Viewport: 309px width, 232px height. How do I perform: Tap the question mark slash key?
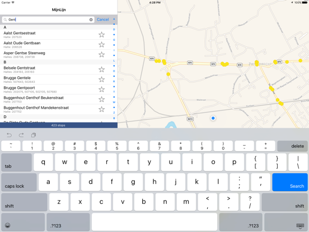[x=250, y=202]
